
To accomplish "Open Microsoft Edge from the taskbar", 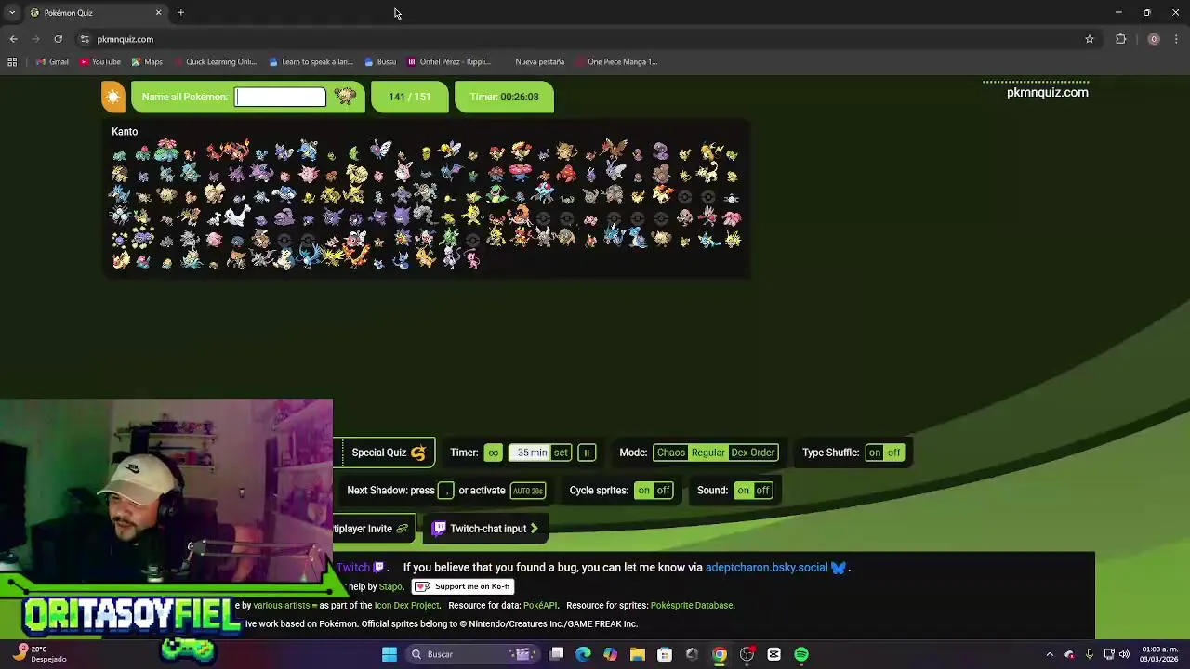I will coord(583,654).
